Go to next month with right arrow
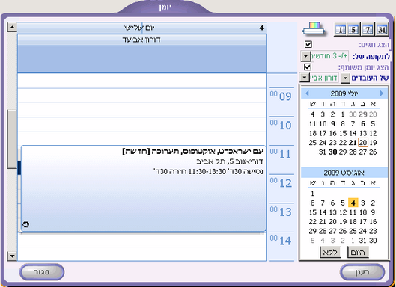The image size is (396, 287). pyautogui.click(x=382, y=93)
